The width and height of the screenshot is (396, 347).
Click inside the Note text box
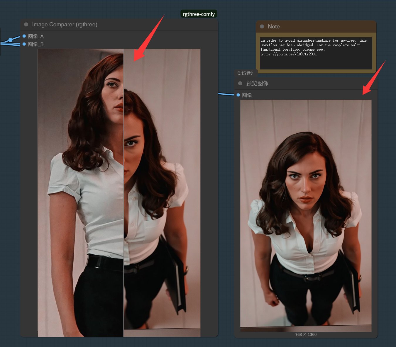click(x=316, y=62)
